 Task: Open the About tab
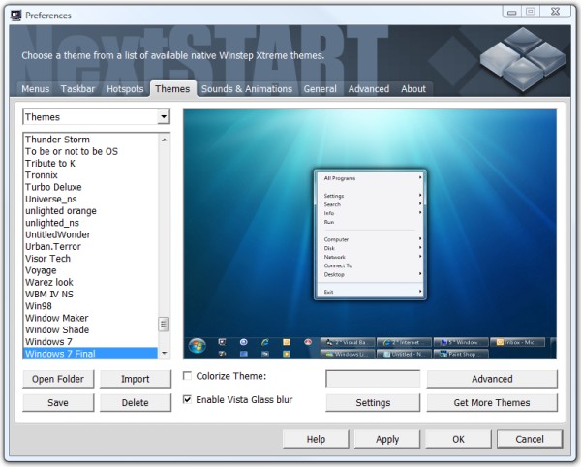[413, 89]
